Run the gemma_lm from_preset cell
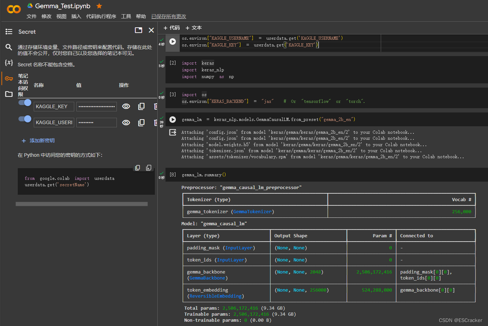Viewport: 488px width, 326px height. coord(173,120)
